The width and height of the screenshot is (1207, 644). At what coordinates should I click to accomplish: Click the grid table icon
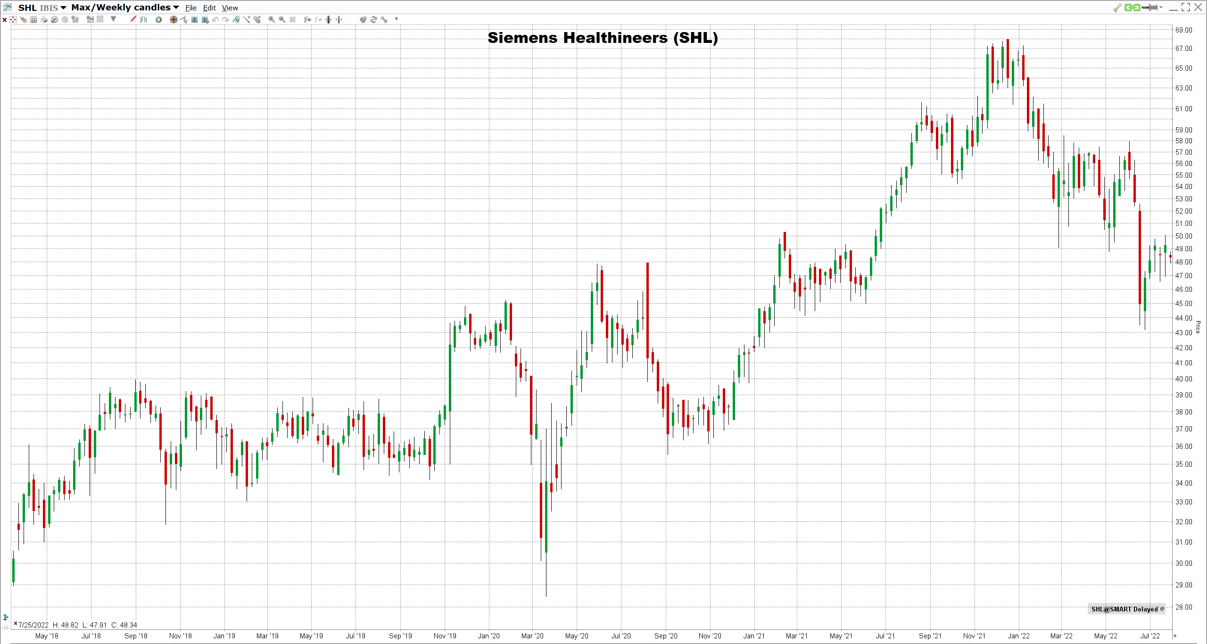point(33,20)
